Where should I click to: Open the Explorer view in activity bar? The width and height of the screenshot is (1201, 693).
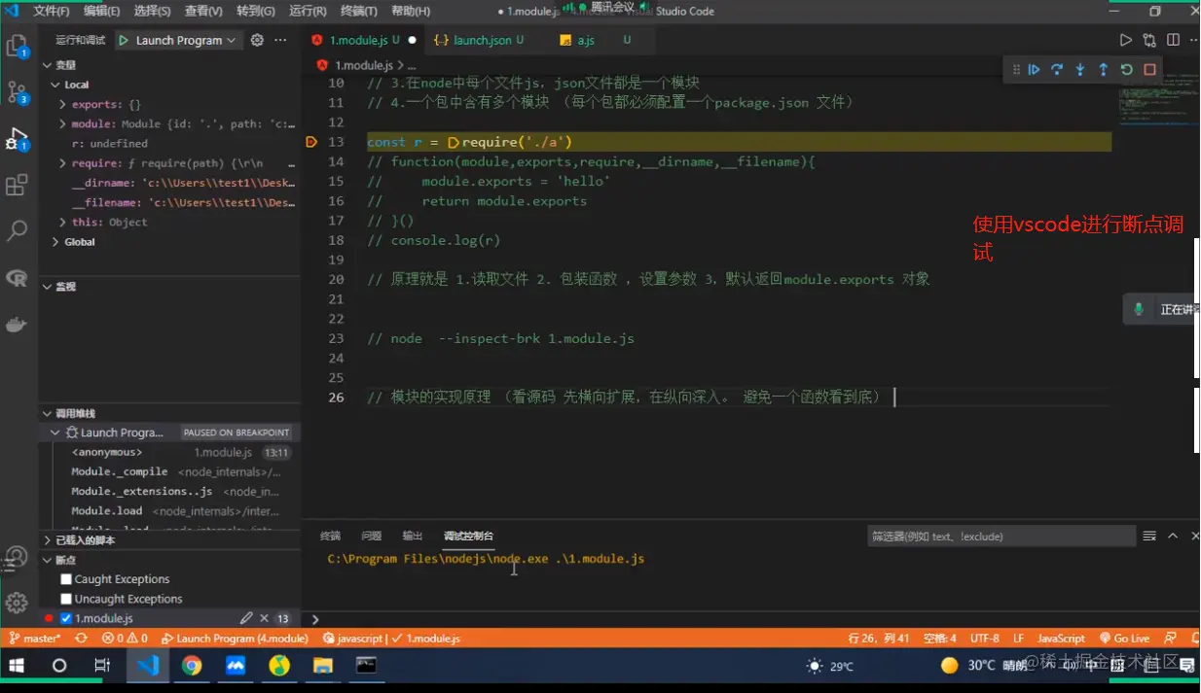tap(18, 46)
